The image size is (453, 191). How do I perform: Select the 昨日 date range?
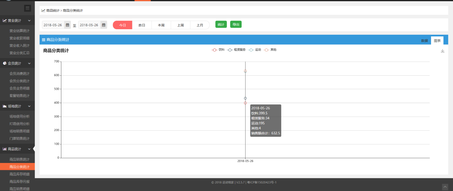142,25
